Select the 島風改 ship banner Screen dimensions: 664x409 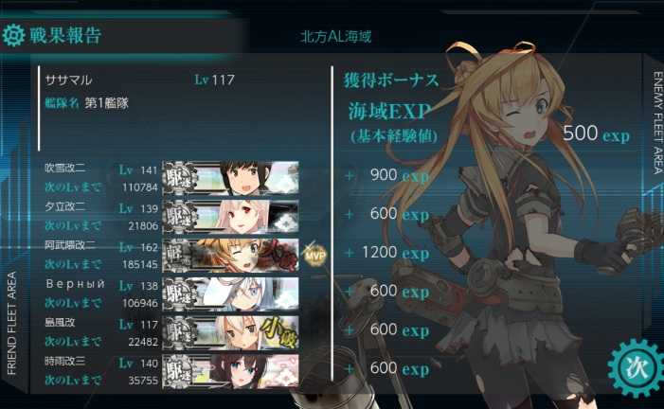[x=231, y=333]
